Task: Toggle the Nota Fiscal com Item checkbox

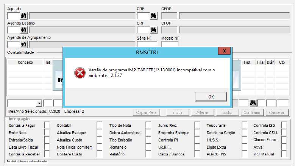Action: tap(100, 147)
